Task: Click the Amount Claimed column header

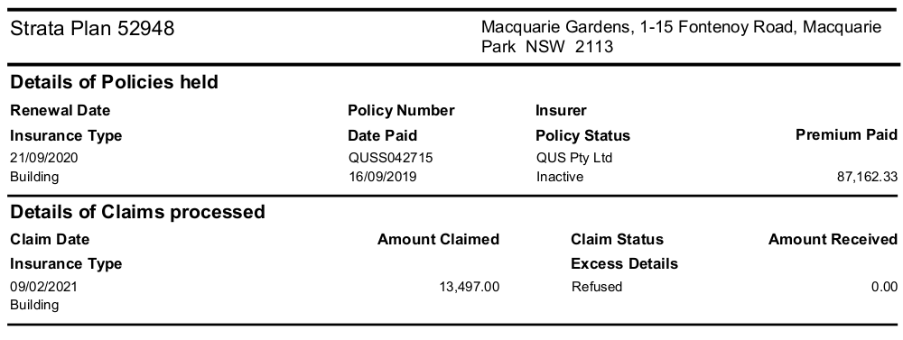Action: 438,239
